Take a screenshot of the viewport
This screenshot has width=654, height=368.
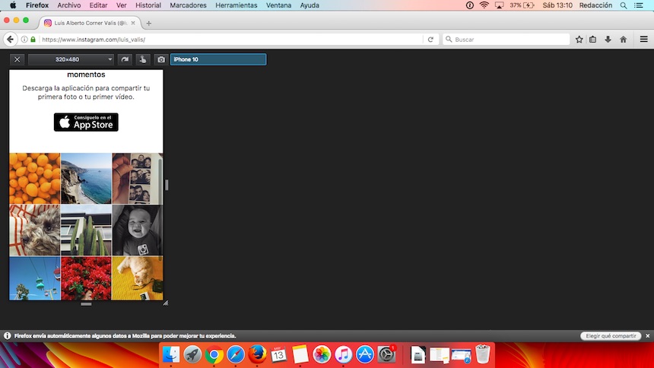(x=160, y=59)
